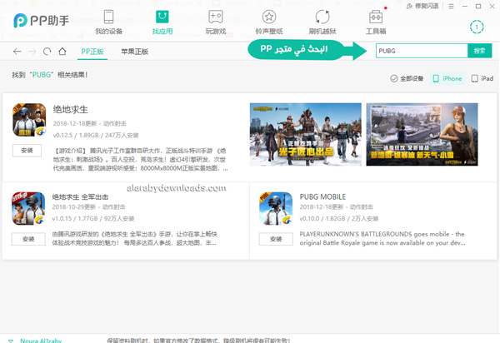The width and height of the screenshot is (500, 343).
Task: Click the 绝地求生 全军出击 app icon
Action: point(28,209)
